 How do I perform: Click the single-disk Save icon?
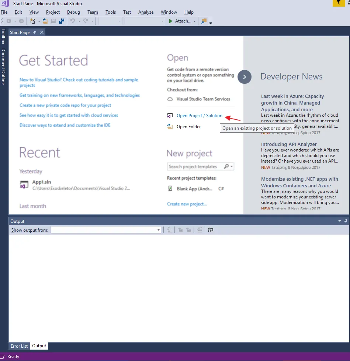click(53, 21)
